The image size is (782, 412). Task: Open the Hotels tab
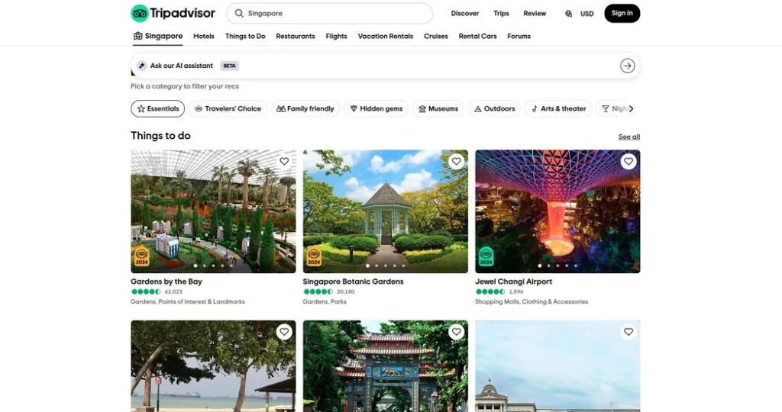point(203,37)
